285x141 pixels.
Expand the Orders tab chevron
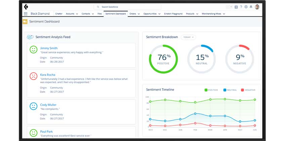tap(139, 14)
